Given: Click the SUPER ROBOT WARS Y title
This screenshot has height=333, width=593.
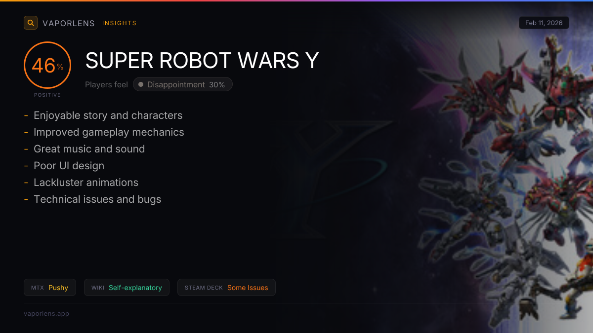Looking at the screenshot, I should point(202,61).
